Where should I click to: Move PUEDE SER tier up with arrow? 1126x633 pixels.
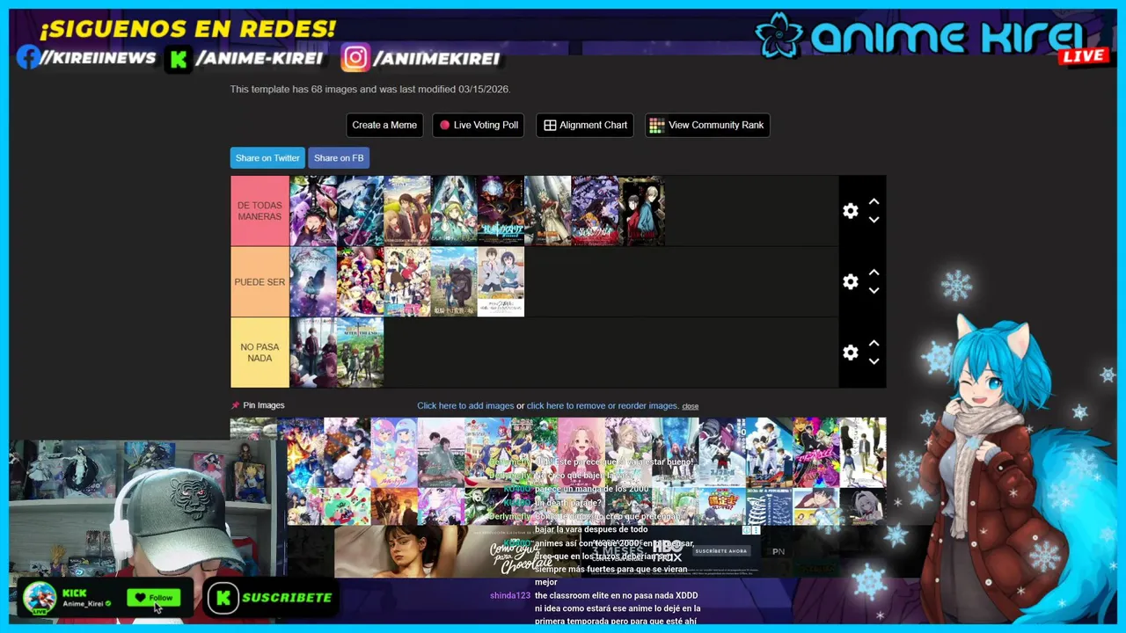[874, 273]
